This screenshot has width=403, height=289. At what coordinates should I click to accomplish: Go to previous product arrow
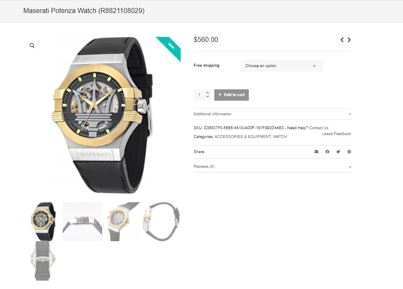(342, 40)
